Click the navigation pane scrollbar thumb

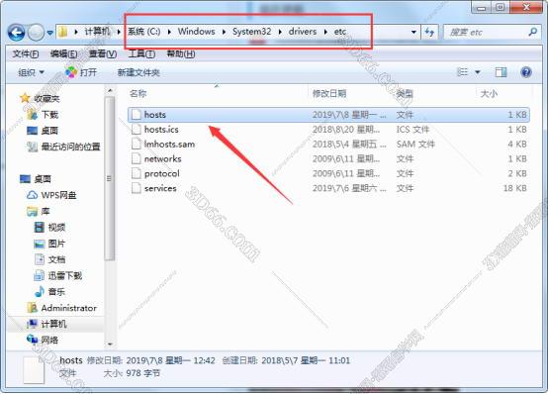point(110,178)
